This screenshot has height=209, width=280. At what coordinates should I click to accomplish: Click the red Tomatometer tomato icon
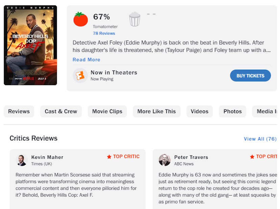point(80,20)
